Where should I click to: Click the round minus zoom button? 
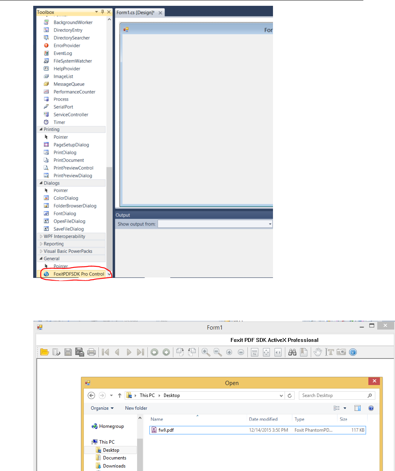coord(241,352)
